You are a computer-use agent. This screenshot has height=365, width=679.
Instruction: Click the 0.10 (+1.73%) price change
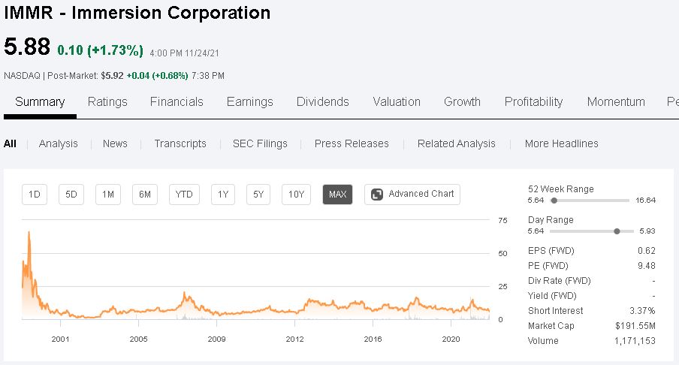click(x=100, y=50)
